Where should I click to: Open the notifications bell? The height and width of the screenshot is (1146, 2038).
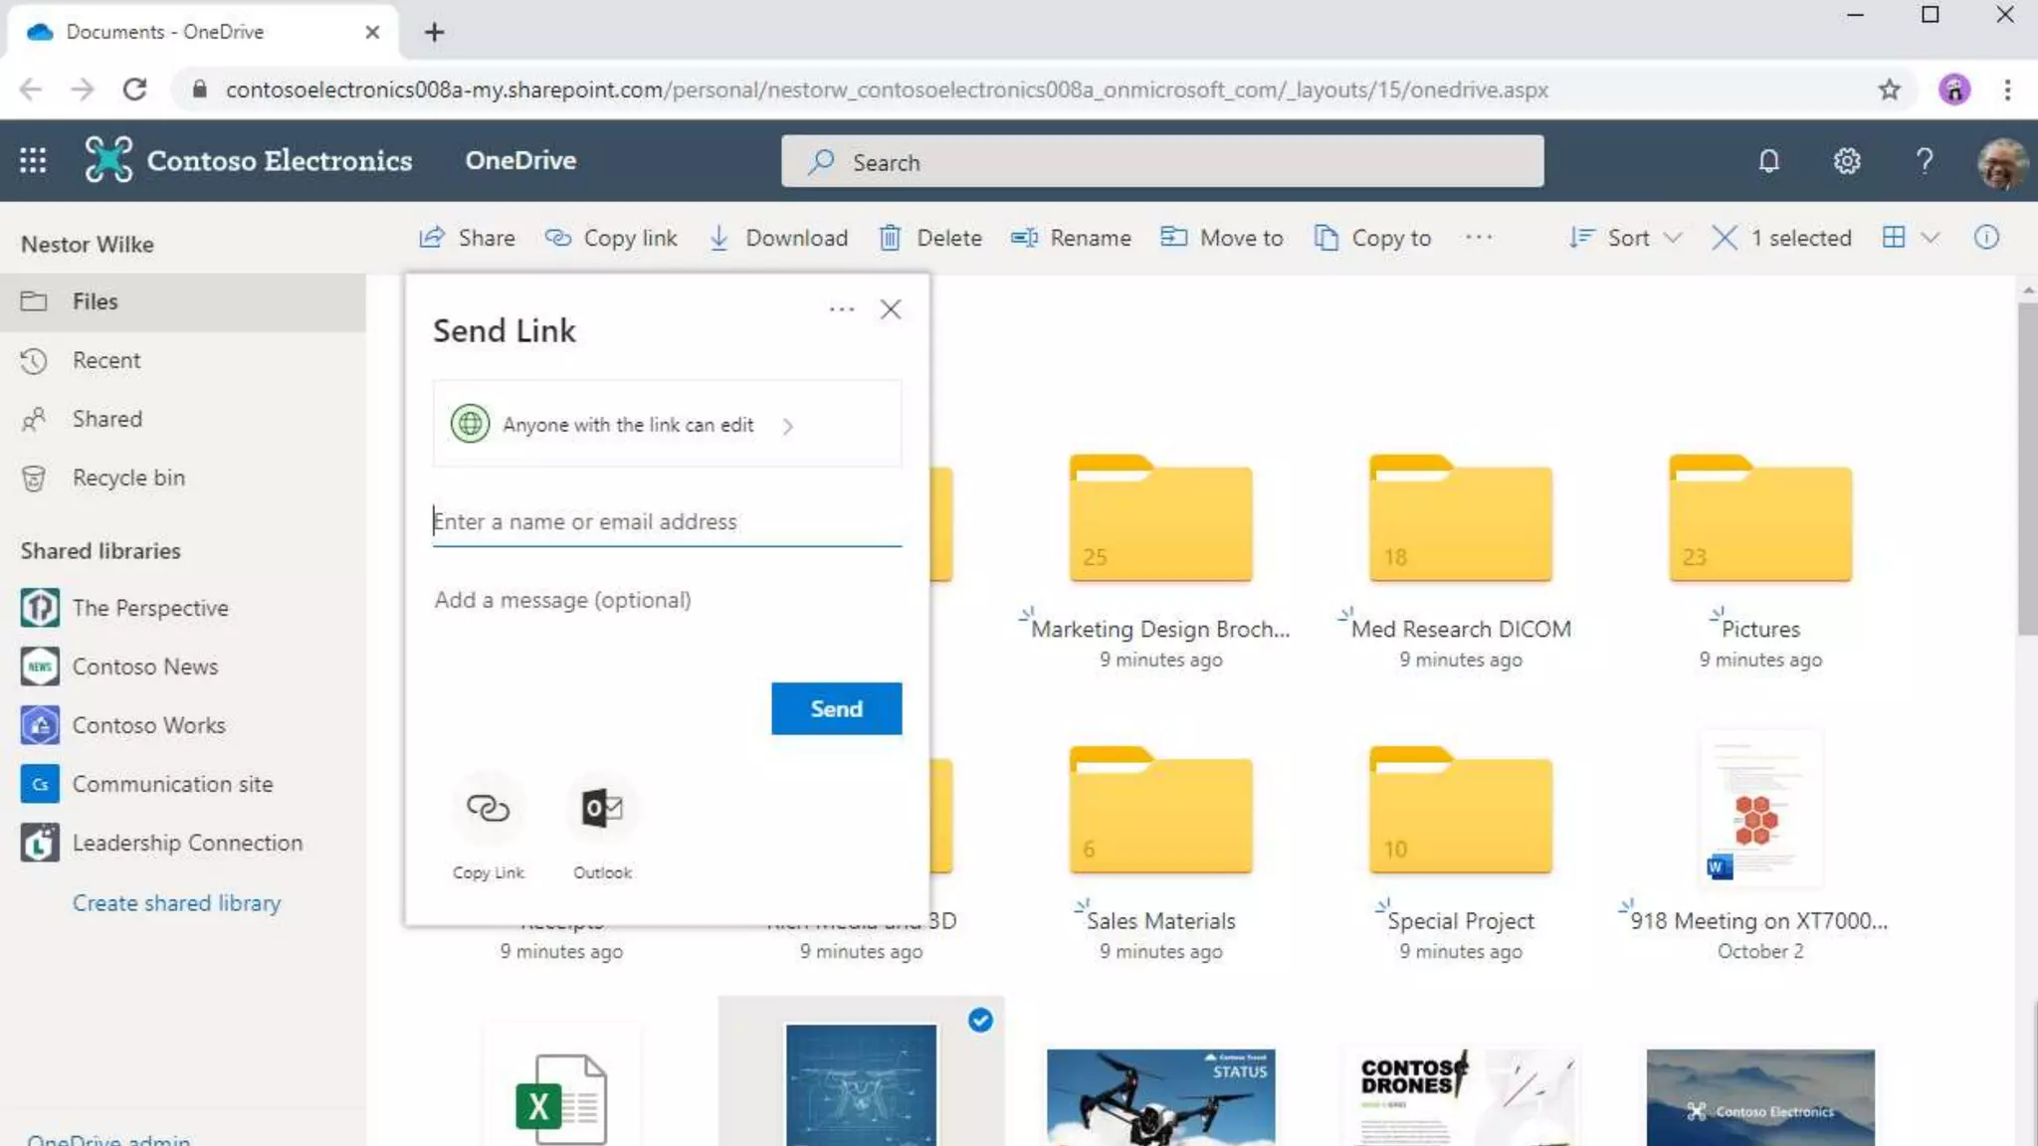[1768, 161]
